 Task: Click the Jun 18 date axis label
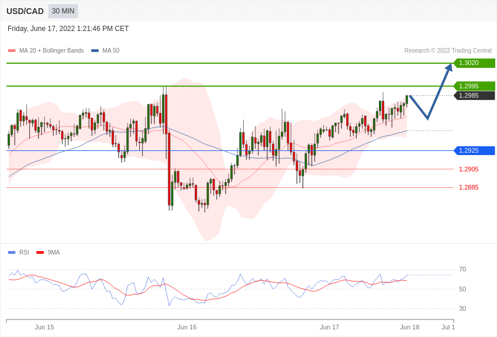click(409, 327)
